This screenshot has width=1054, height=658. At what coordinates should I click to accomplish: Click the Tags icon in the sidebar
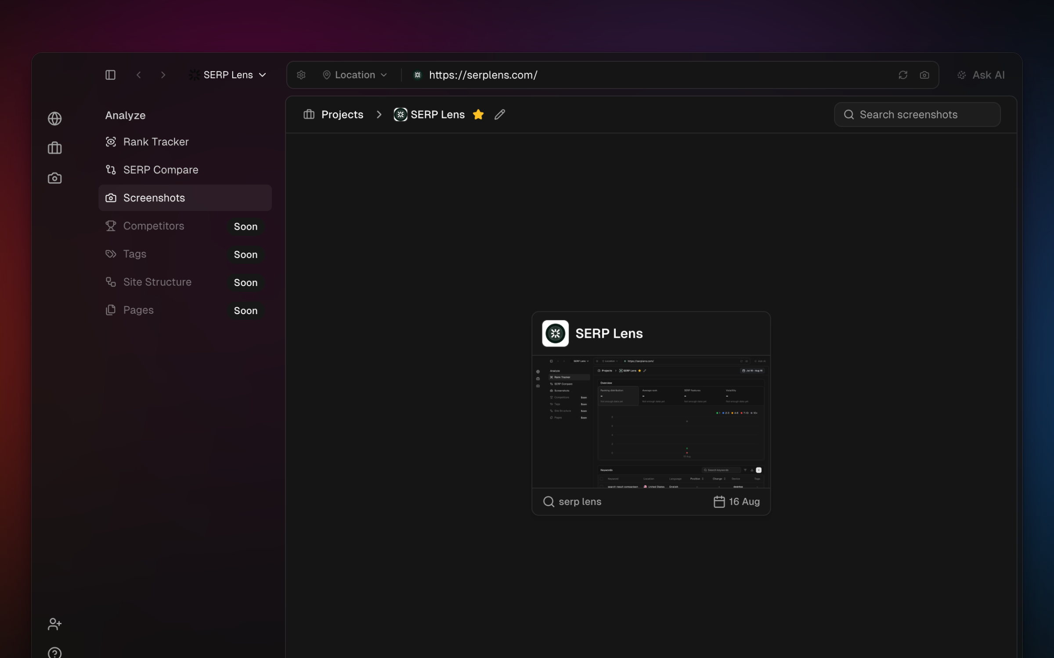(111, 254)
